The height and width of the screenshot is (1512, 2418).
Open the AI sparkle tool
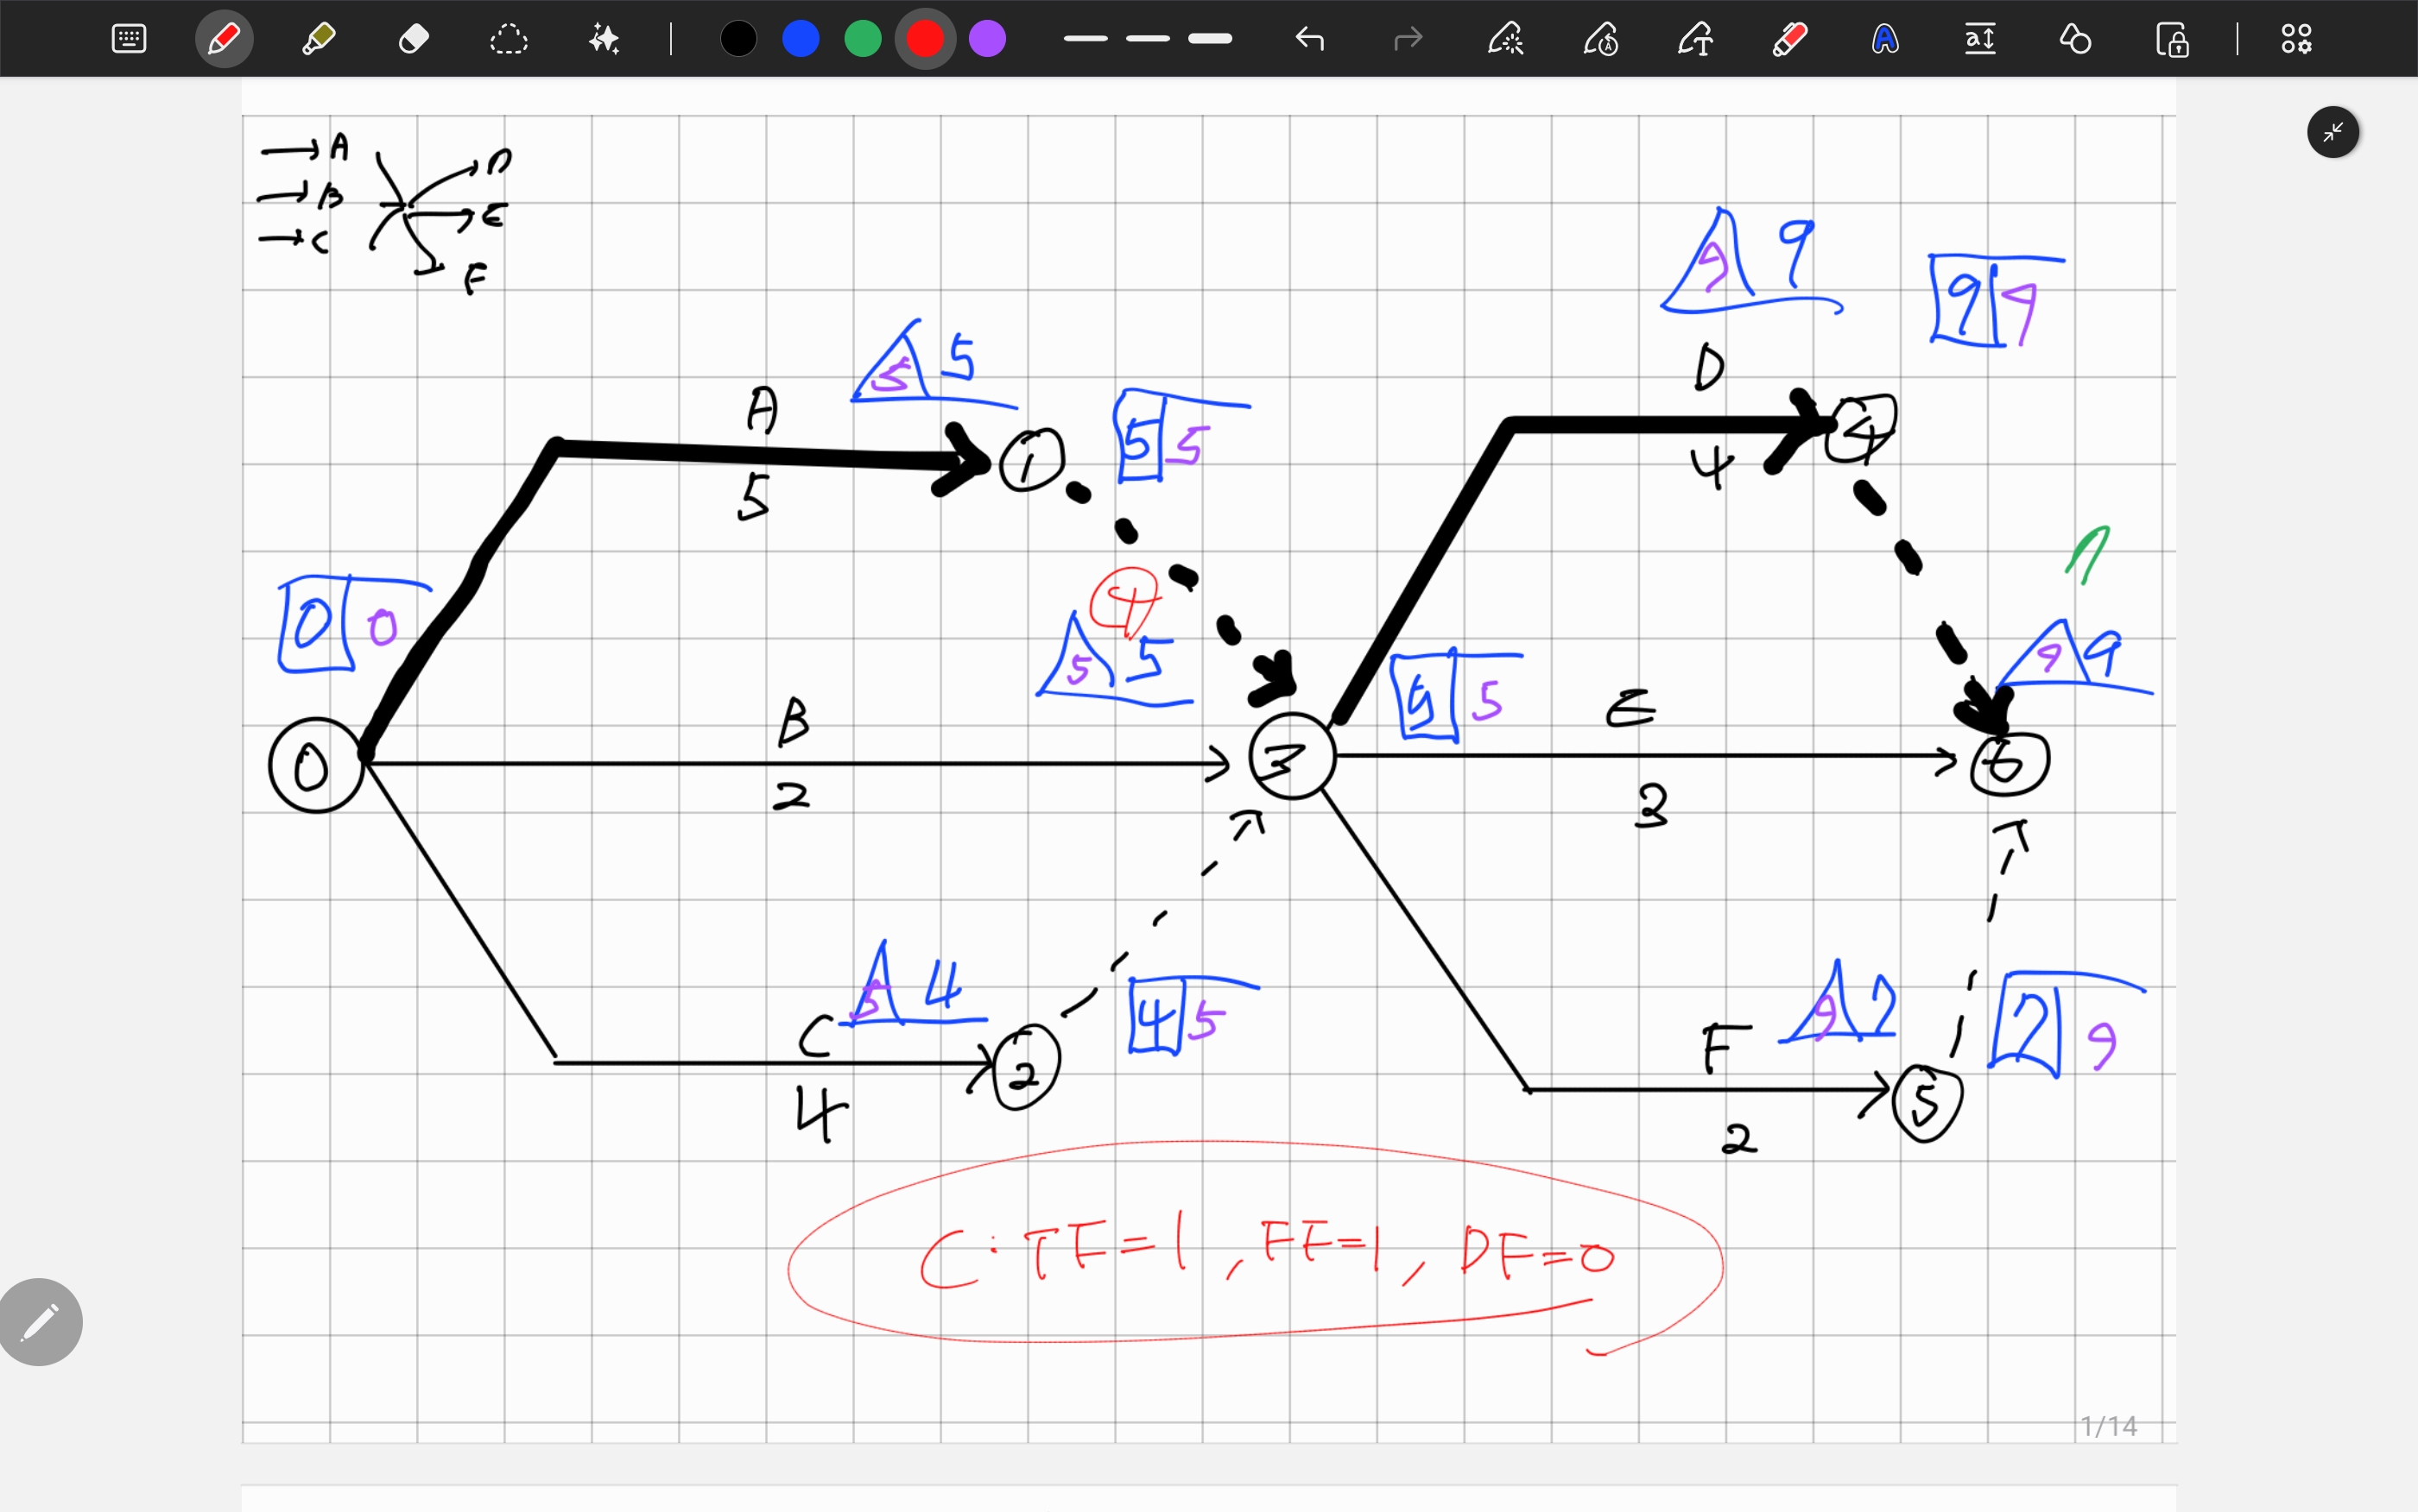coord(604,39)
